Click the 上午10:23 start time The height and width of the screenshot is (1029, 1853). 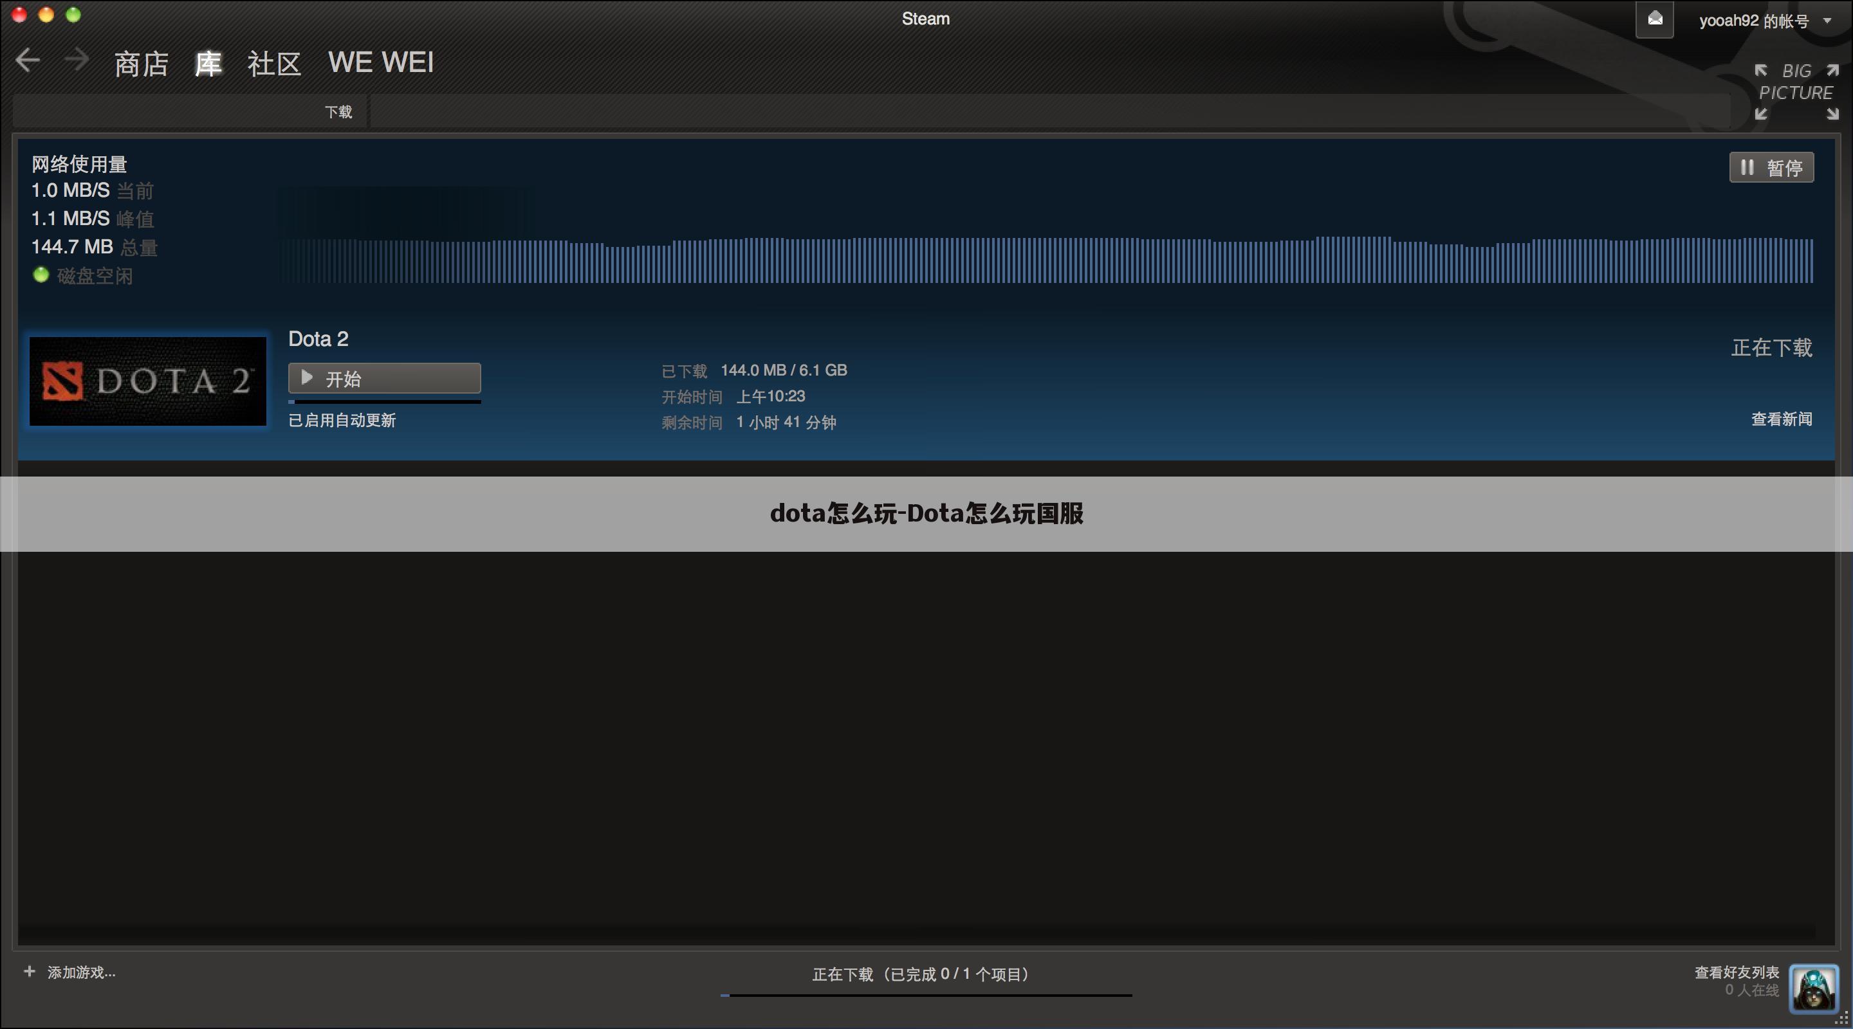click(770, 396)
